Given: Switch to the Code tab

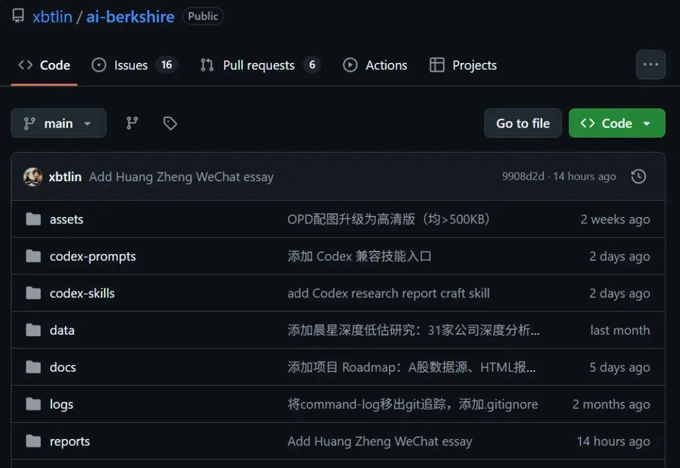Looking at the screenshot, I should (44, 65).
